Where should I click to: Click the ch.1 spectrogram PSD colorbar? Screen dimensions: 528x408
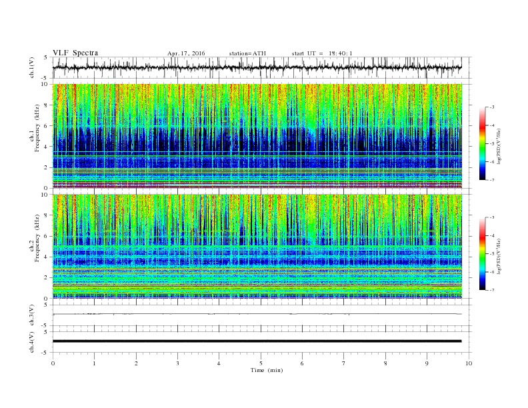click(x=482, y=143)
